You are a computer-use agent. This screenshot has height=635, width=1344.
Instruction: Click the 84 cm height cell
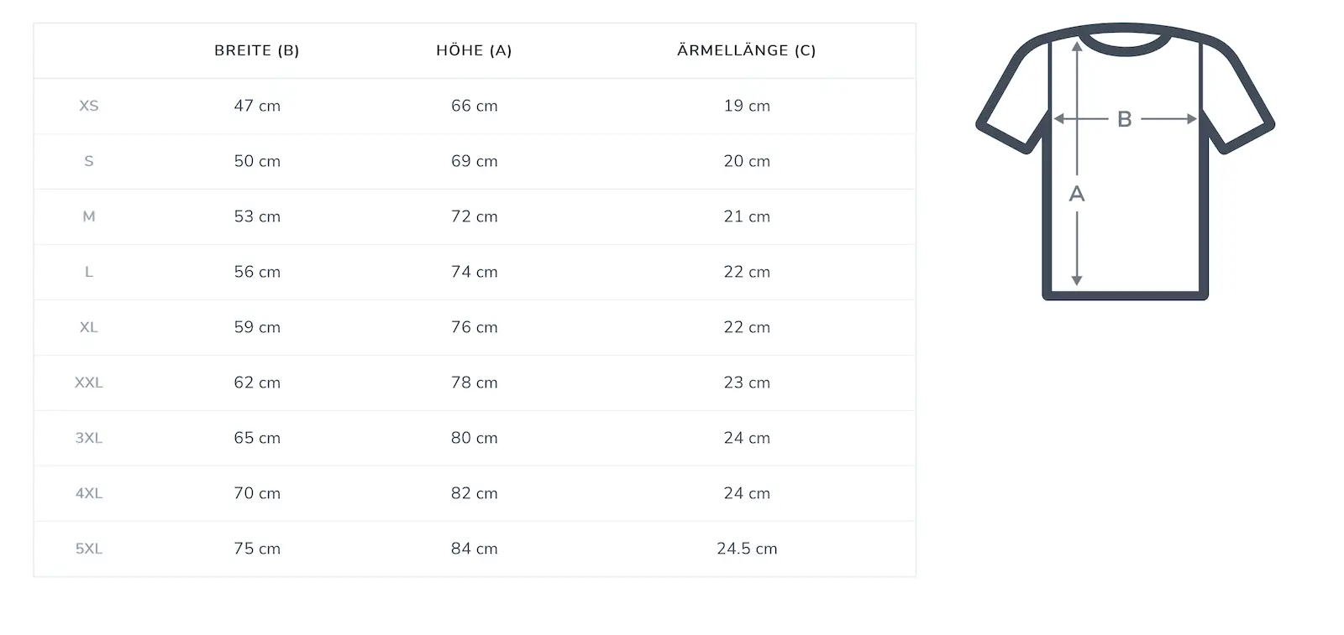point(475,549)
